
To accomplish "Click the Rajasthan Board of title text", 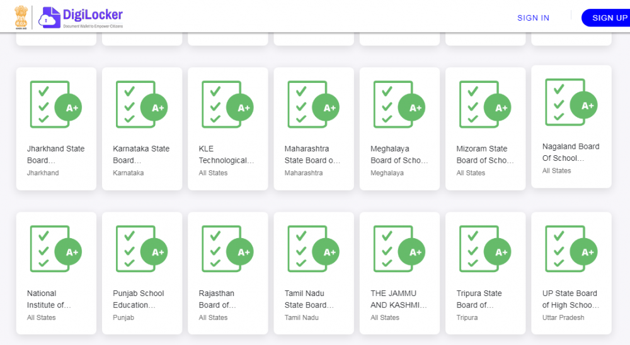I will click(217, 299).
